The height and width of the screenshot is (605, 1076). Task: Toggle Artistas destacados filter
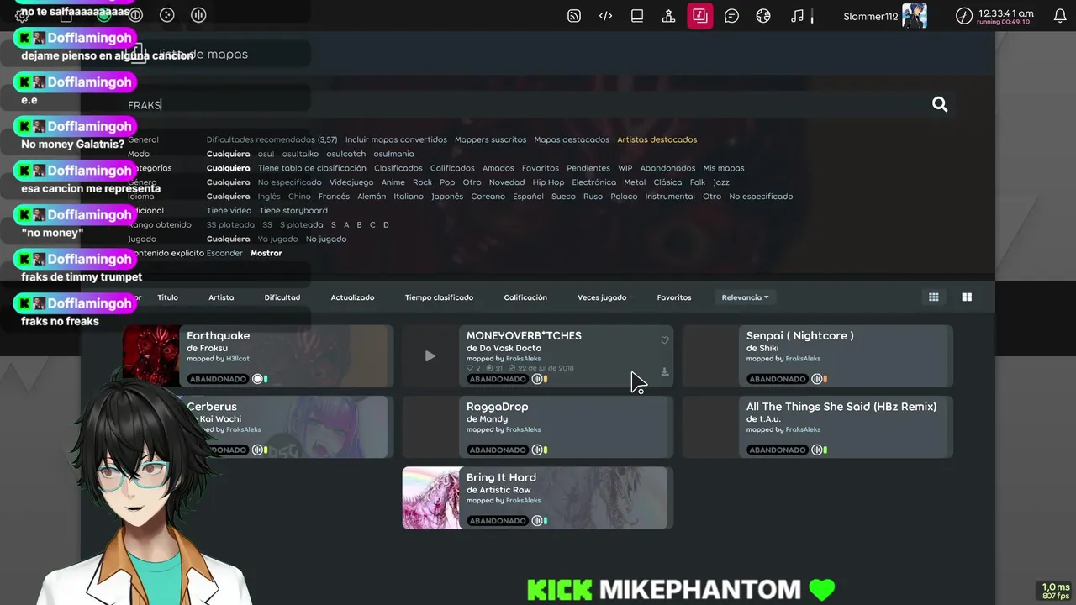coord(657,139)
